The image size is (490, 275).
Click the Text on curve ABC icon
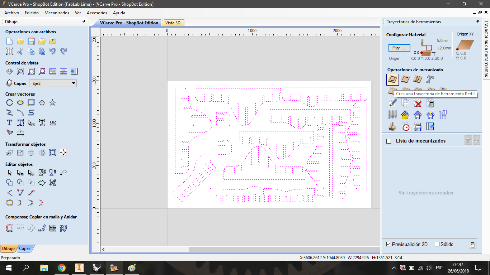point(53,123)
